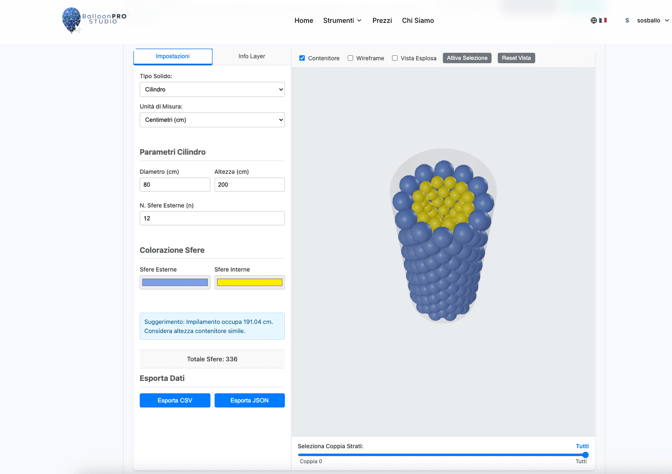
Task: Open the Chi Siamo page
Action: pos(418,21)
